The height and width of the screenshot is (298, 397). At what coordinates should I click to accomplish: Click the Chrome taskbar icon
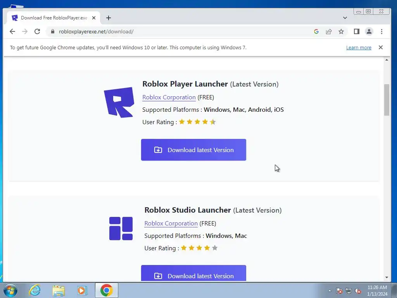106,290
